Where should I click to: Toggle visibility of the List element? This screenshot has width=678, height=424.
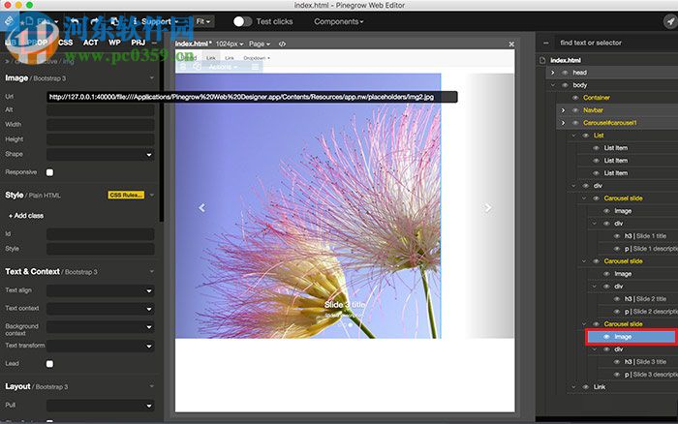(x=585, y=136)
